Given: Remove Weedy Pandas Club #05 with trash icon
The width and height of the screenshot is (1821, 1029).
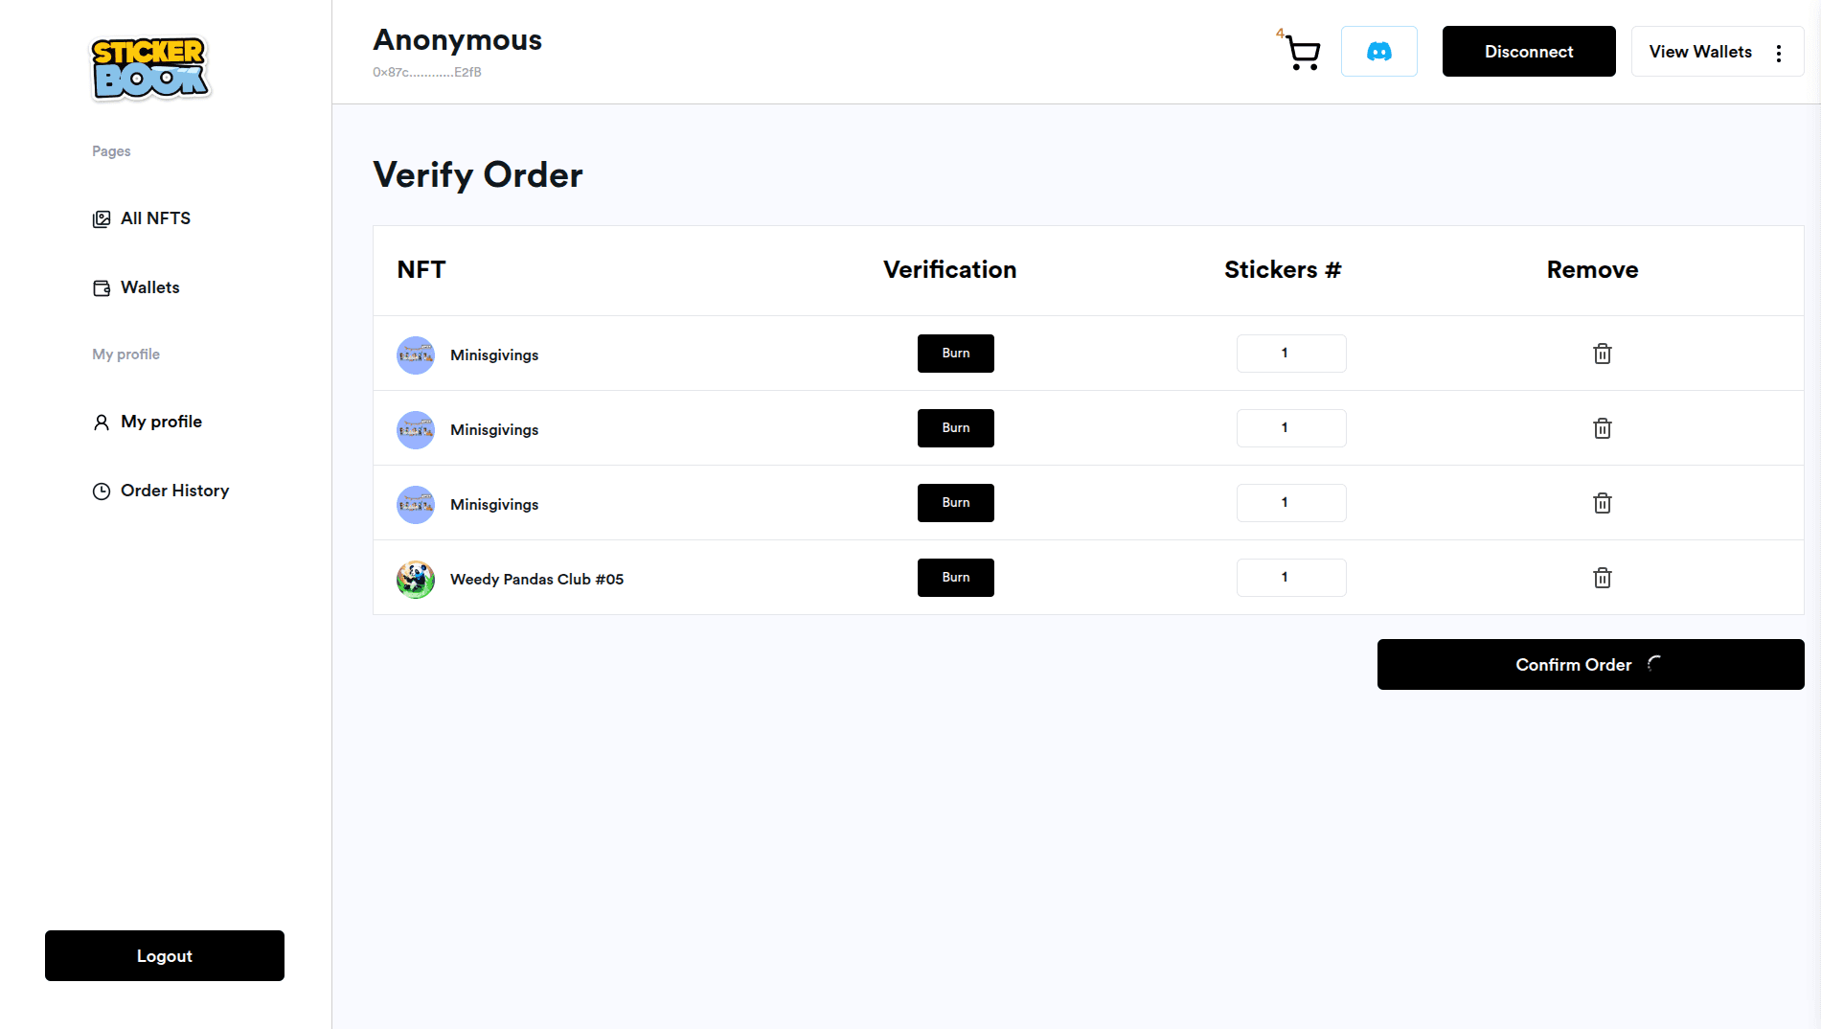Looking at the screenshot, I should click(1602, 578).
